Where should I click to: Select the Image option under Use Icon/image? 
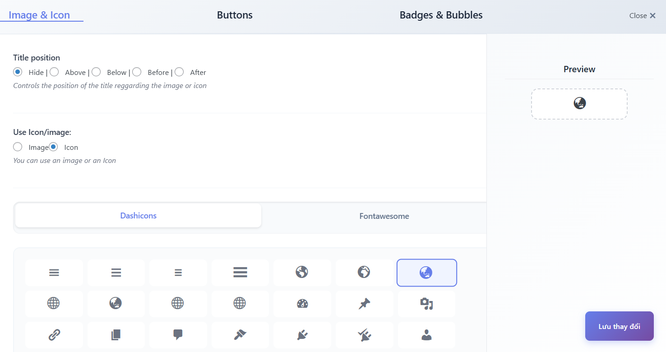pyautogui.click(x=18, y=147)
